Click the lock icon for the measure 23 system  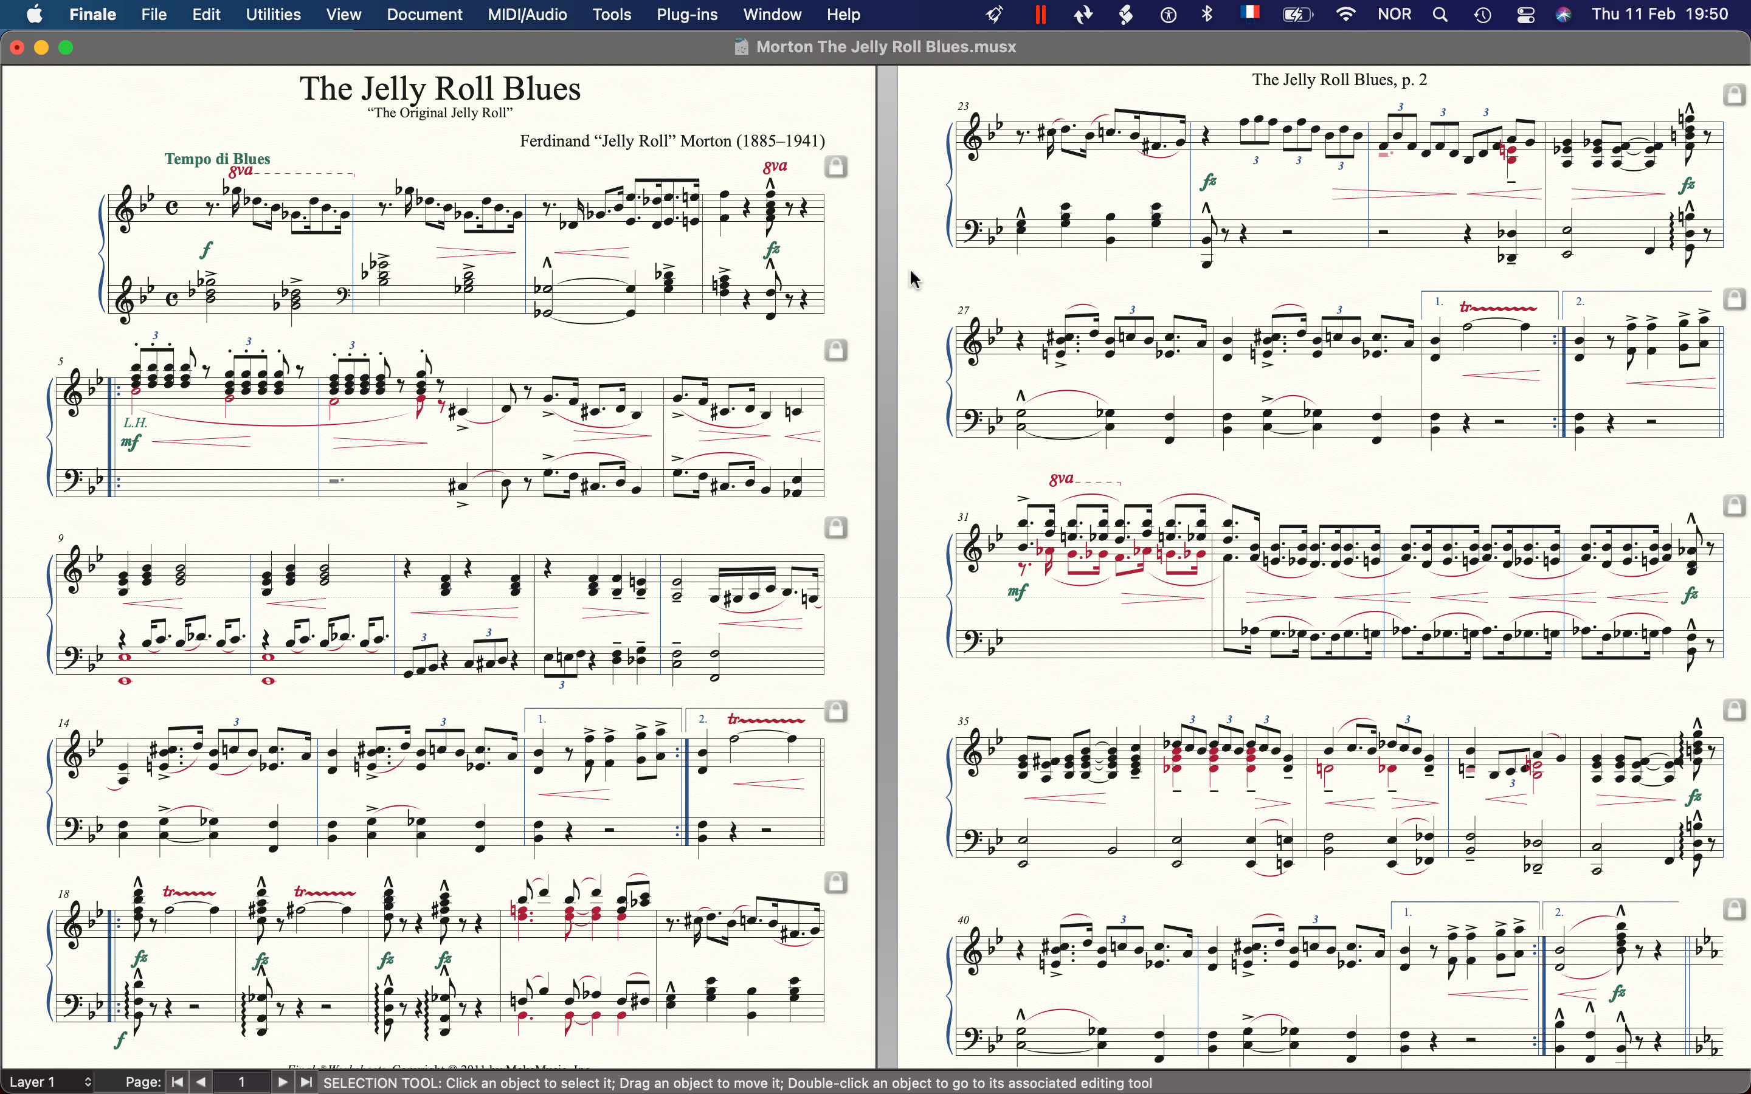pyautogui.click(x=1736, y=95)
